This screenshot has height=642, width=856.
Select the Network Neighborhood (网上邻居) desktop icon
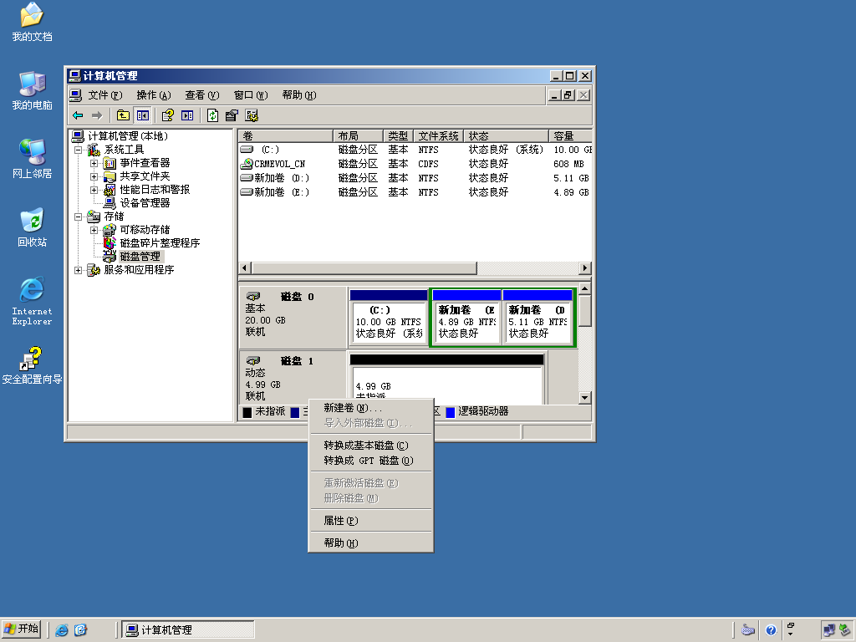click(x=33, y=159)
